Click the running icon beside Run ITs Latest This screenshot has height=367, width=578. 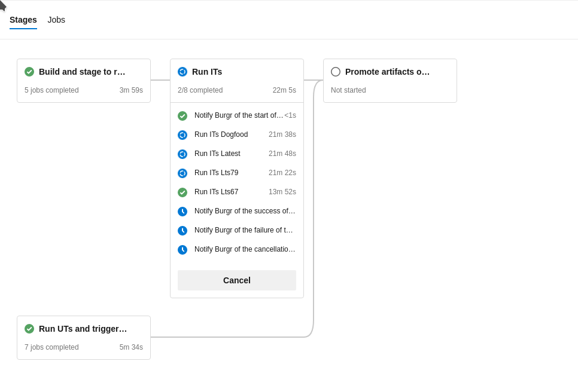[182, 154]
